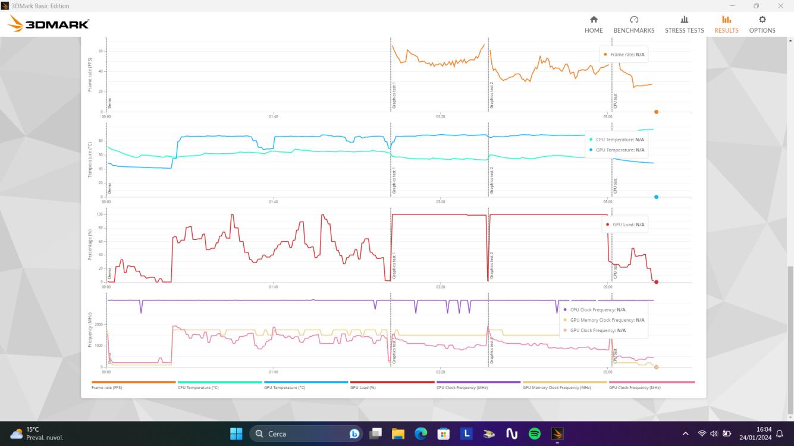Hide GPU Clock Frequency (MHz) series
Viewport: 794px width, 446px height.
651,385
